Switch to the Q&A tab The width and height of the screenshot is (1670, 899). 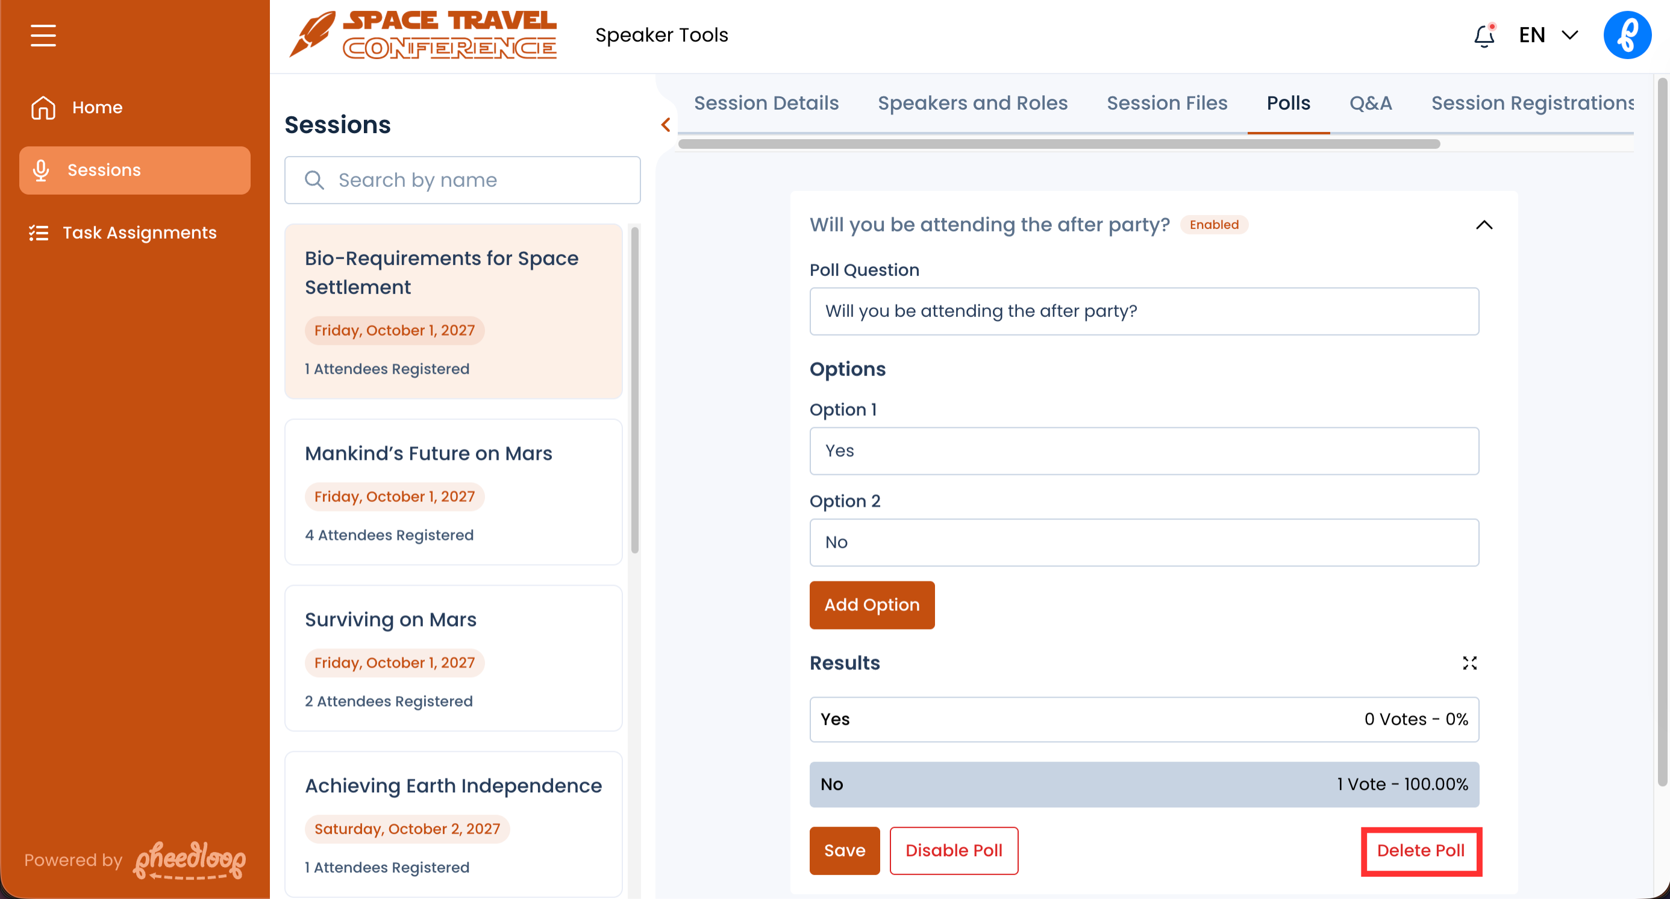1370,103
